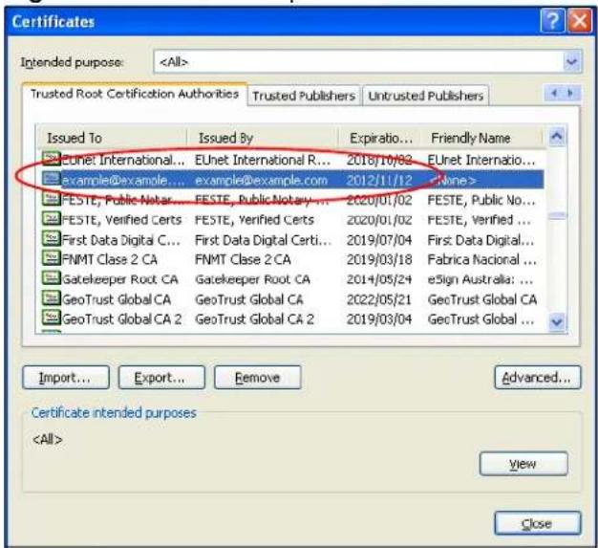598x548 pixels.
Task: Click the certificate icon for example@example row
Action: [51, 179]
